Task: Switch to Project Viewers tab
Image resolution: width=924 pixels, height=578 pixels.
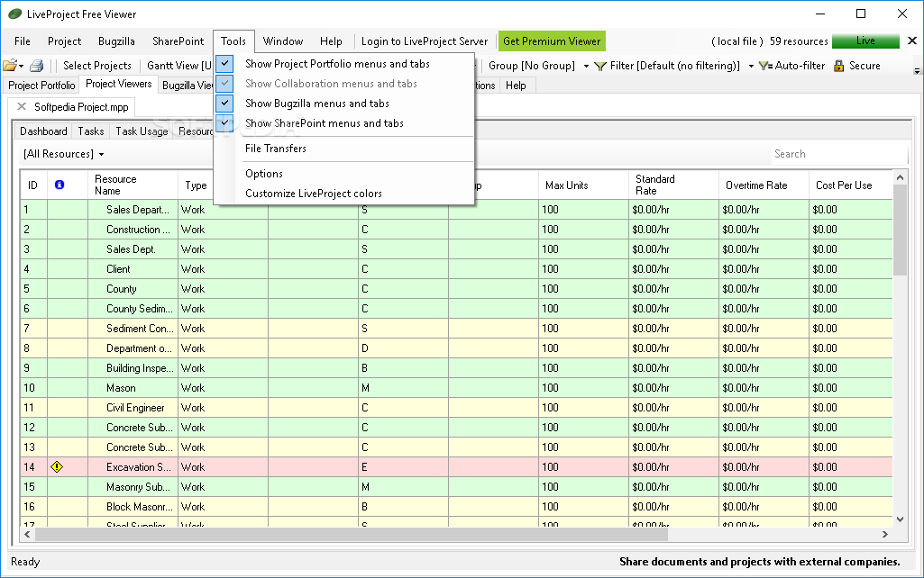Action: [x=118, y=84]
